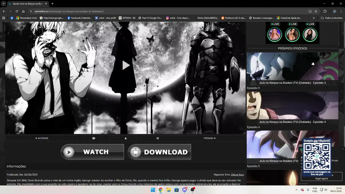Open 'JoJo no Kimyou na Bouken (TV) (Dublado) - Episódio 4' title
The image size is (345, 194).
tap(292, 122)
